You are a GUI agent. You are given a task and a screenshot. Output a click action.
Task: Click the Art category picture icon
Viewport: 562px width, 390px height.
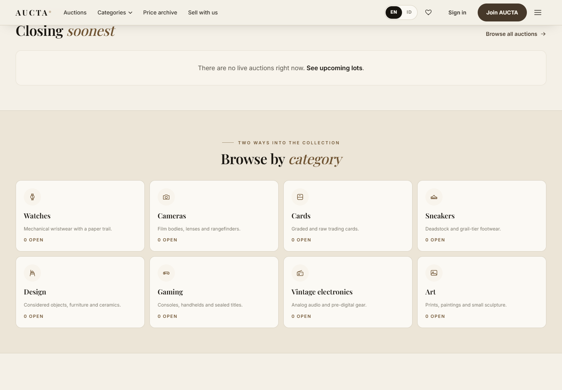coord(434,273)
